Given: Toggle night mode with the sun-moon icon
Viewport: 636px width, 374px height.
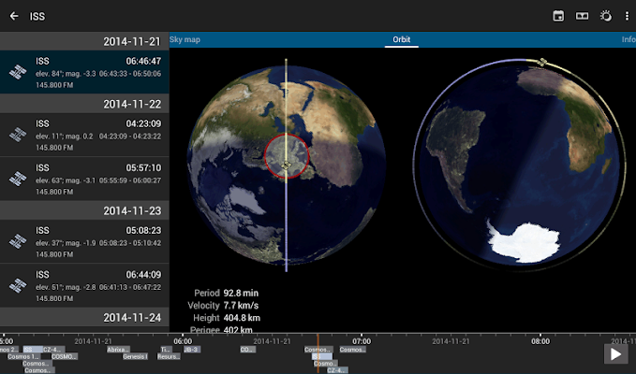Looking at the screenshot, I should [606, 16].
